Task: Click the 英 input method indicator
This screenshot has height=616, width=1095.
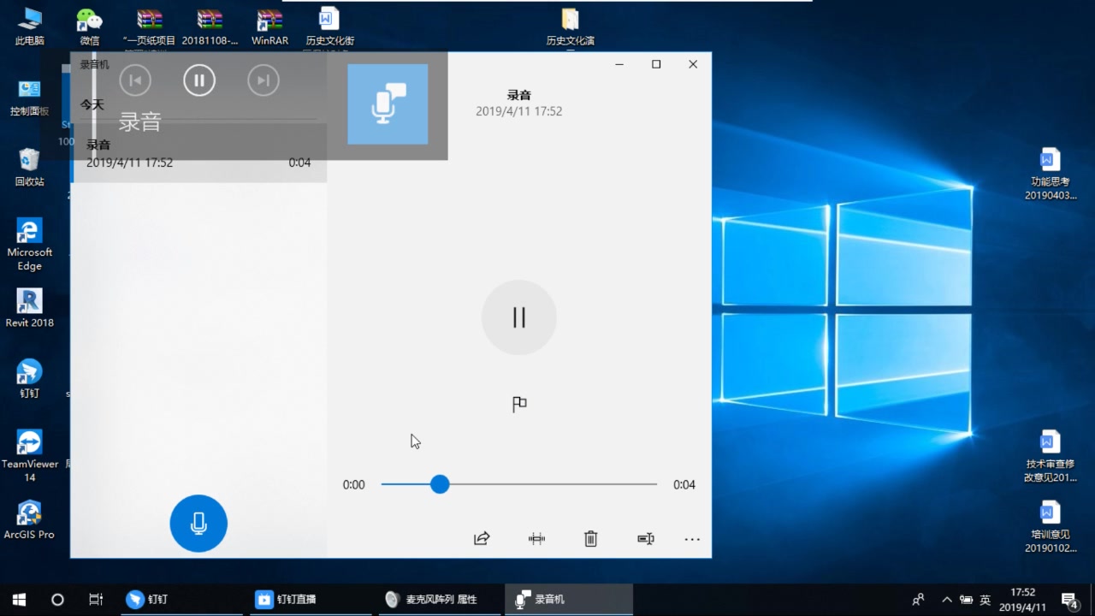Action: [985, 600]
